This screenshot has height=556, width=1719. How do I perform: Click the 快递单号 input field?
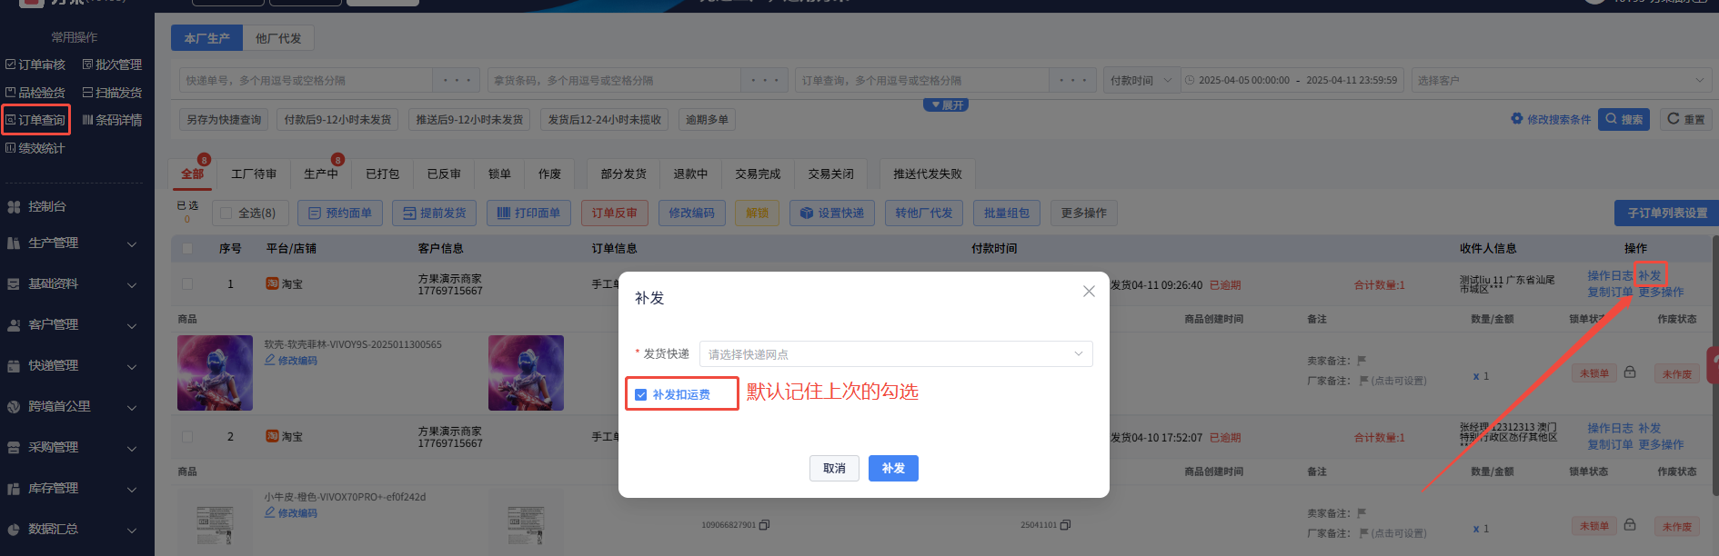click(306, 80)
